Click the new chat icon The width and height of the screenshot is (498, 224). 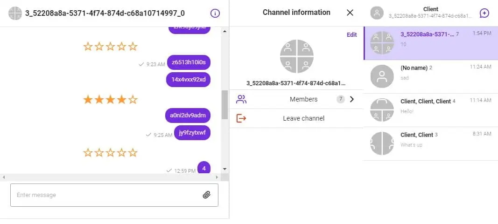coord(484,13)
